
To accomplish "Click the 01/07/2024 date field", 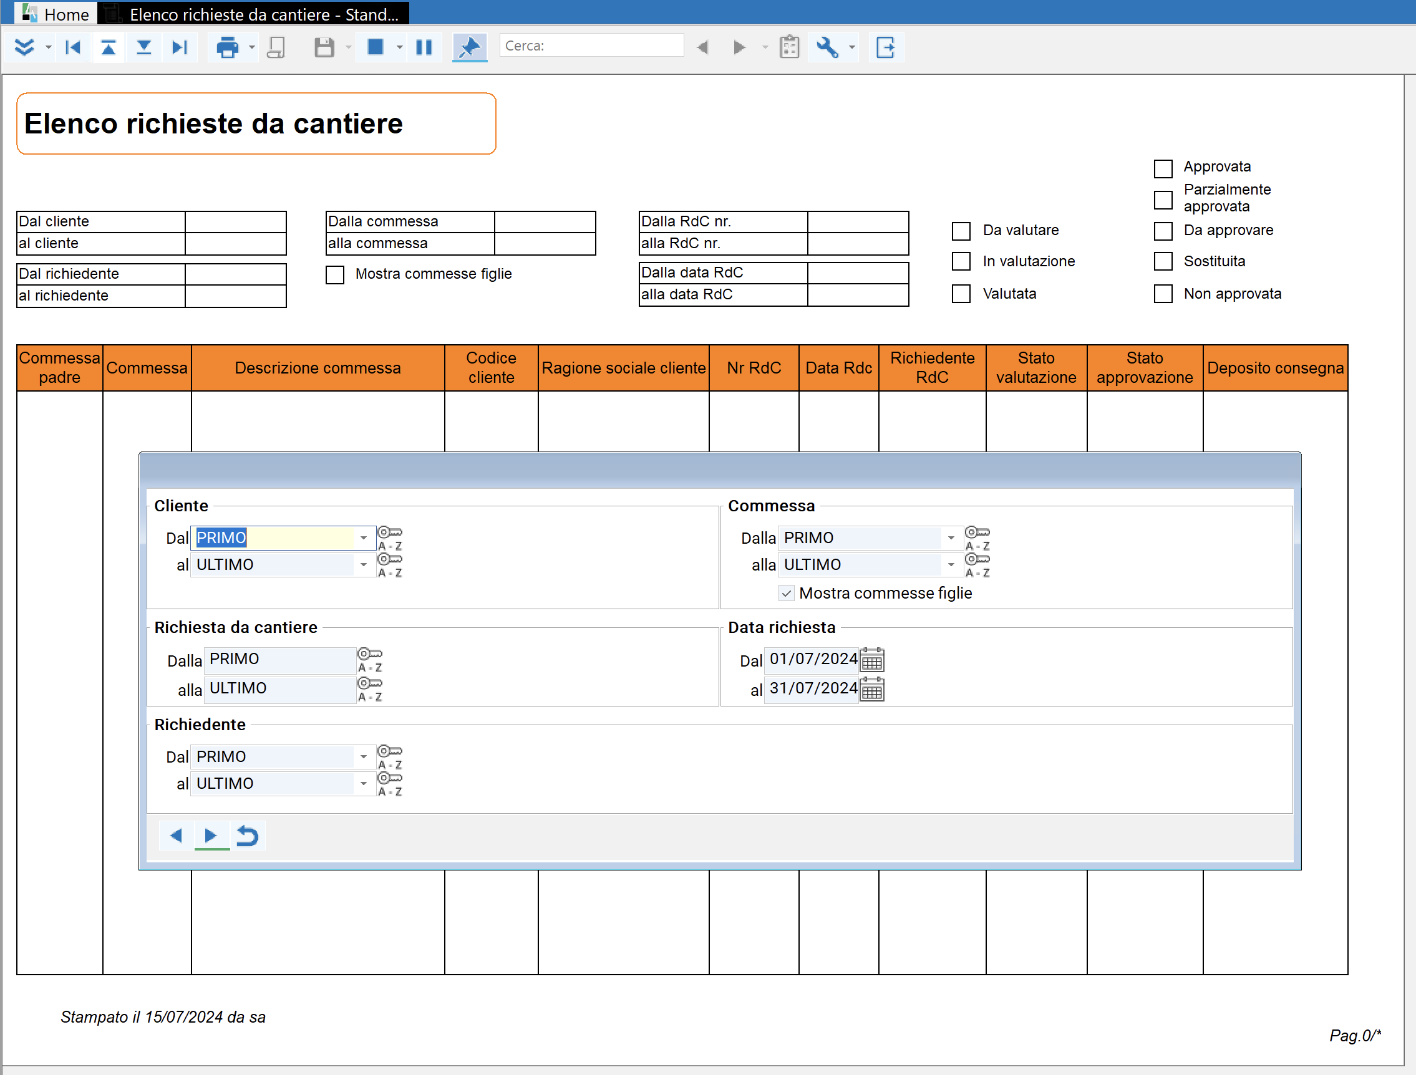I will pos(812,660).
